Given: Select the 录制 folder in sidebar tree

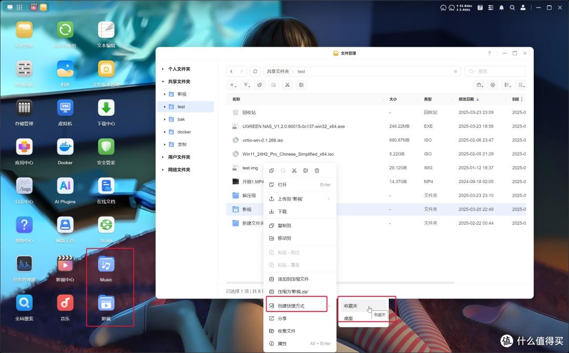Looking at the screenshot, I should (187, 145).
